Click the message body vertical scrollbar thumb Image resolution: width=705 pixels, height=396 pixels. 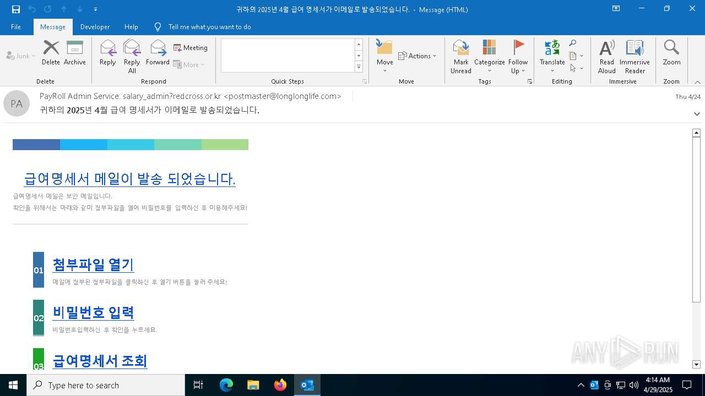pos(696,219)
